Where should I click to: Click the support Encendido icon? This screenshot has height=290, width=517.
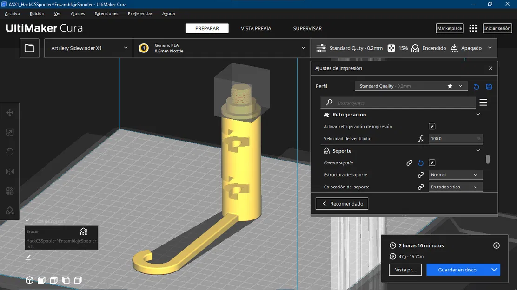click(415, 48)
